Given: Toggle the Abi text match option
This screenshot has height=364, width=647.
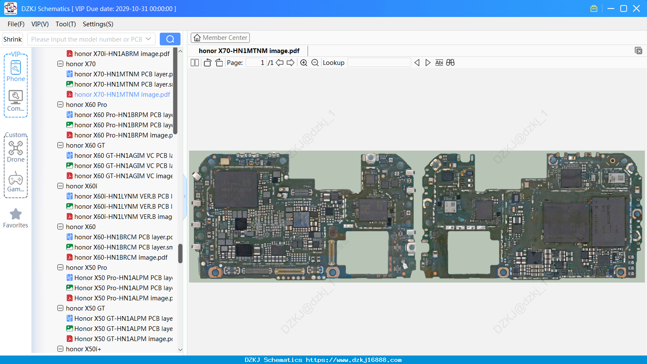Looking at the screenshot, I should (x=439, y=63).
